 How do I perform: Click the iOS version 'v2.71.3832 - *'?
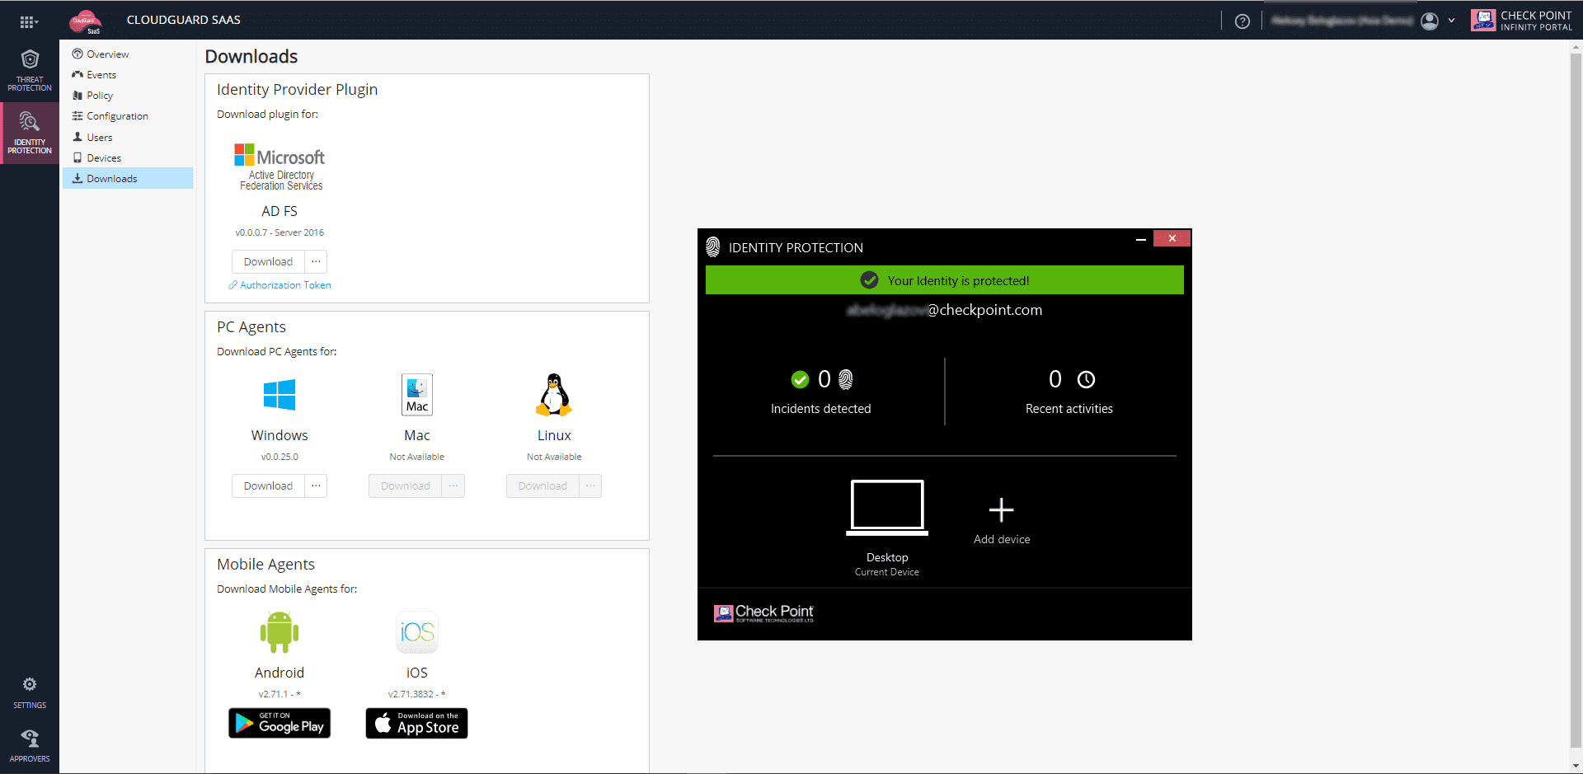point(417,695)
